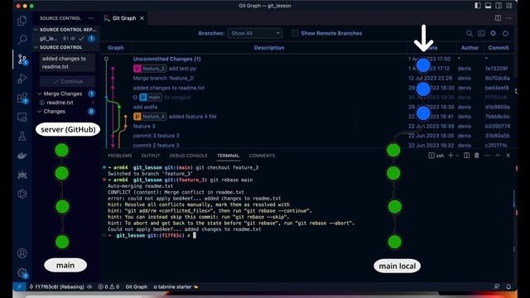
Task: Enable Show Remote Branches checkbox
Action: [295, 33]
